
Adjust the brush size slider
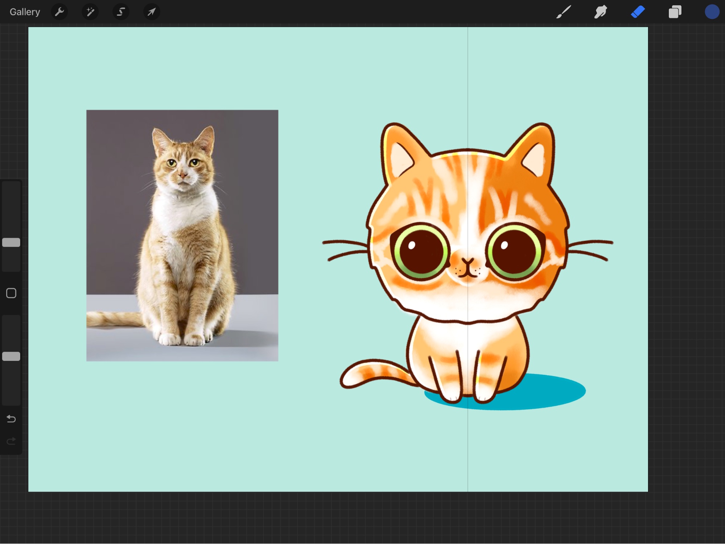pos(11,242)
